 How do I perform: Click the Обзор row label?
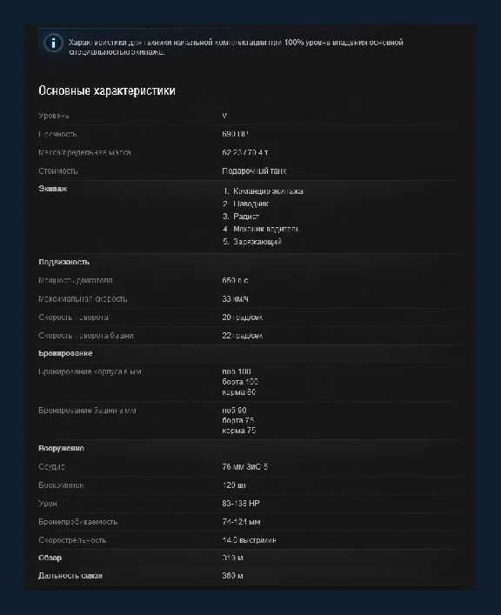click(50, 558)
